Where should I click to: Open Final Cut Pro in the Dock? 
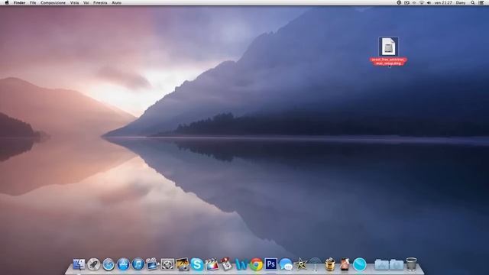pyautogui.click(x=212, y=264)
